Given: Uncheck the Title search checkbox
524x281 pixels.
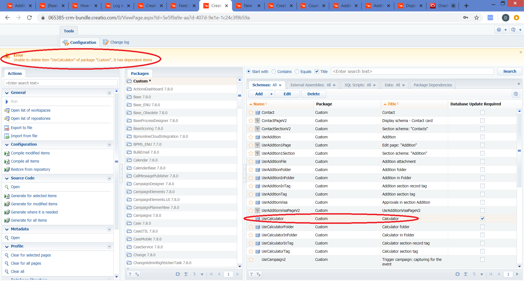Looking at the screenshot, I should (317, 72).
